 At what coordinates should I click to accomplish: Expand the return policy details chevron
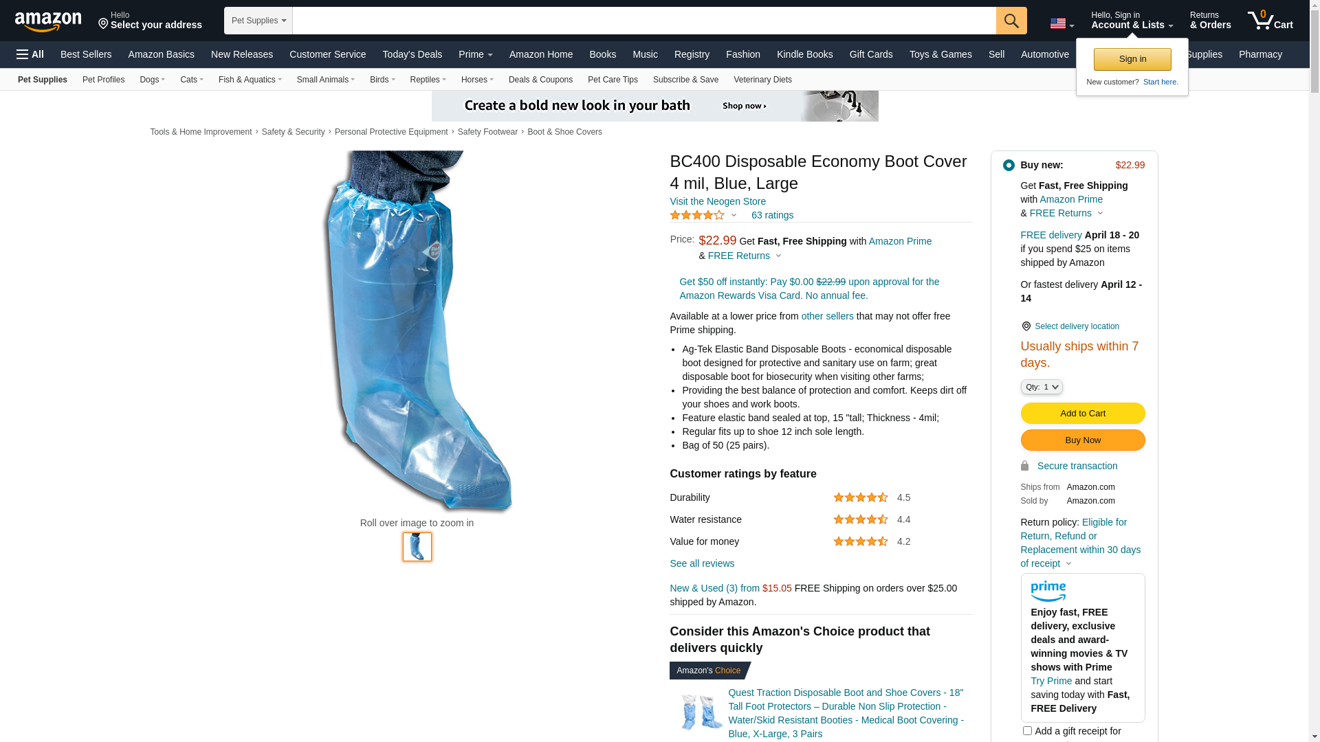(1068, 563)
